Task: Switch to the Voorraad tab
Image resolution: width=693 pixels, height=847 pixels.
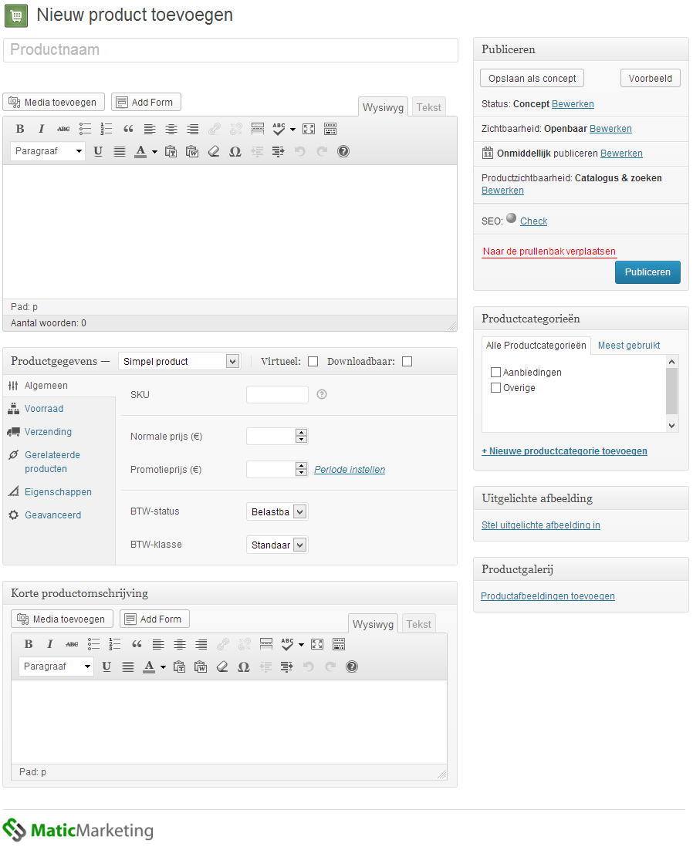Action: (x=44, y=409)
